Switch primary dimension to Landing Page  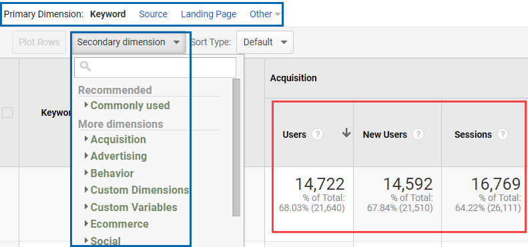[x=208, y=14]
